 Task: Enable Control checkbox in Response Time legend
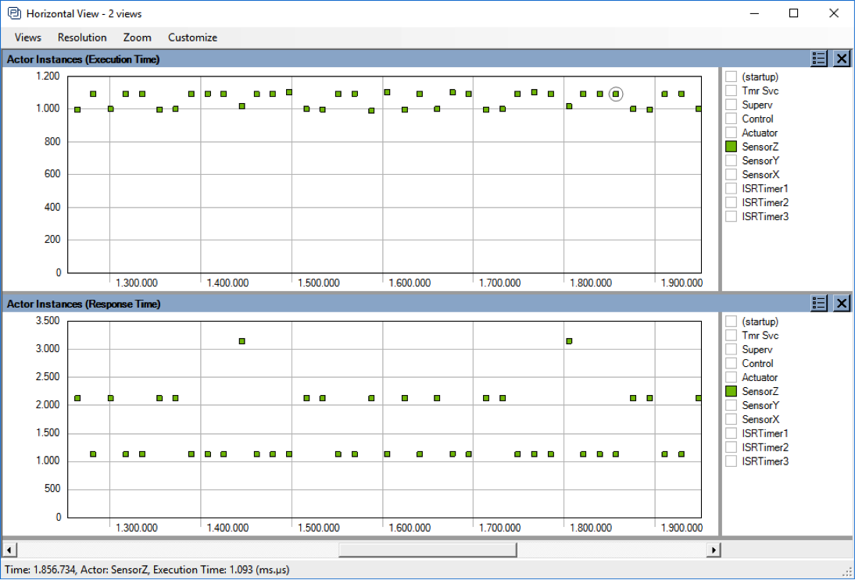click(x=732, y=363)
